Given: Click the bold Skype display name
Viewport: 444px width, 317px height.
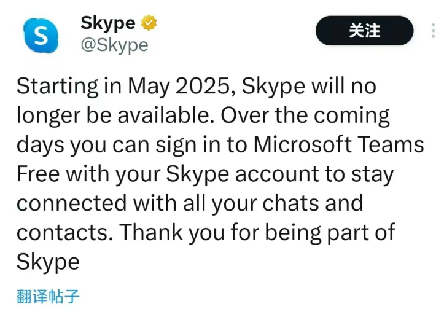Looking at the screenshot, I should click(108, 23).
